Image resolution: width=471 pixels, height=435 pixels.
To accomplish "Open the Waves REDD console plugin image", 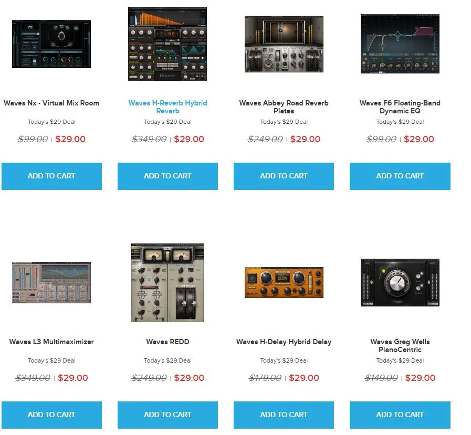I will pos(168,282).
